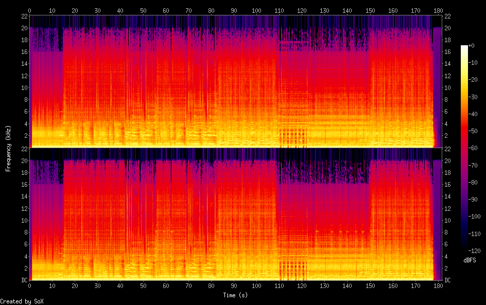Click the '-20' value on the color scale
Image resolution: width=486 pixels, height=305 pixels.
(473, 80)
